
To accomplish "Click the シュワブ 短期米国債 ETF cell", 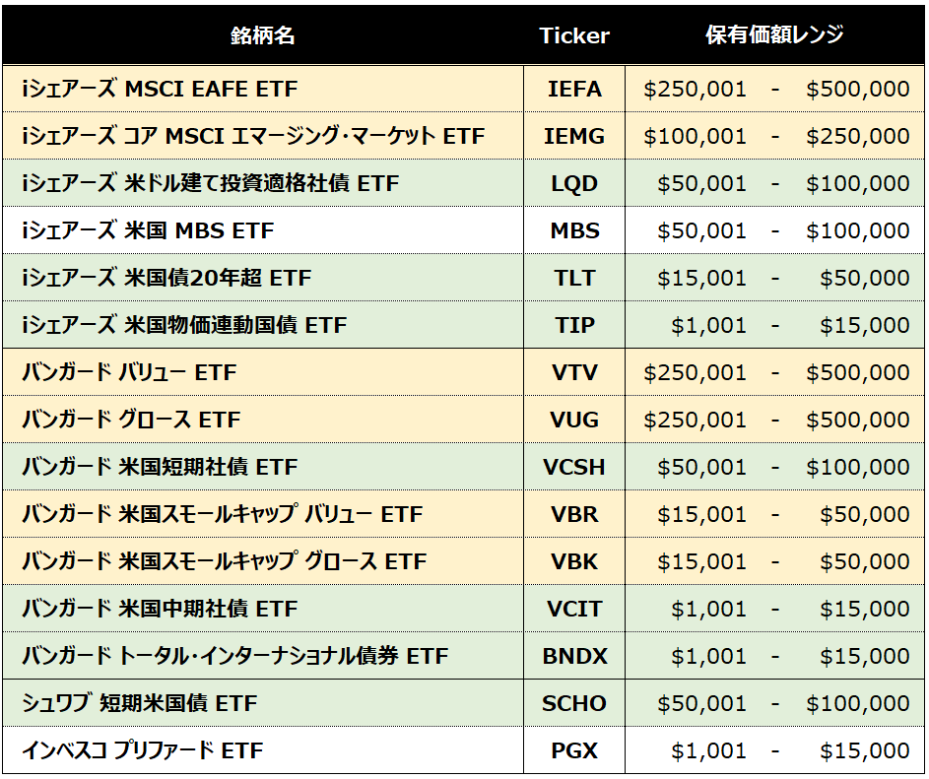I will click(140, 704).
